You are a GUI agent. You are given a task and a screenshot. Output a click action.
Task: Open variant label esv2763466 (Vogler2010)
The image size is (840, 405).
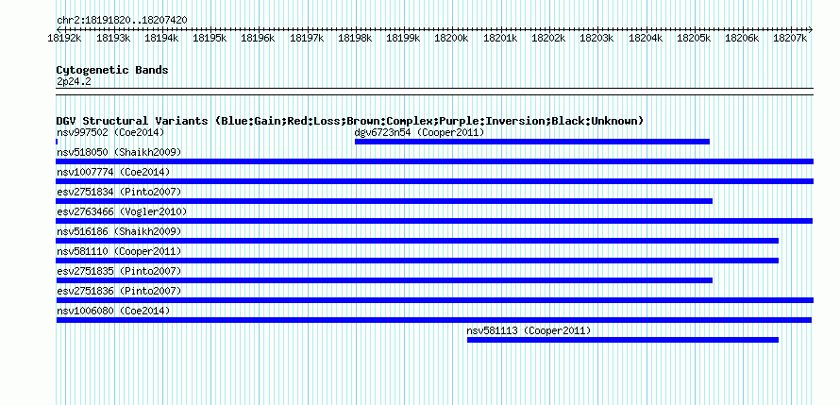click(x=122, y=211)
